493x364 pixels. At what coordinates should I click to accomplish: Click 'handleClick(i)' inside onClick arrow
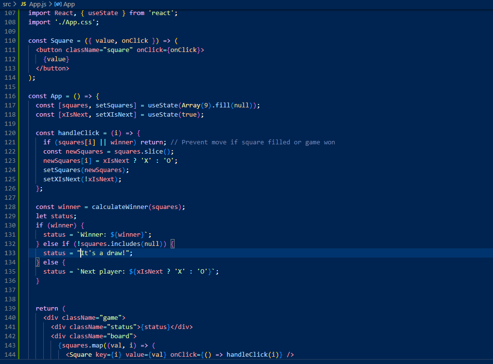pos(252,355)
